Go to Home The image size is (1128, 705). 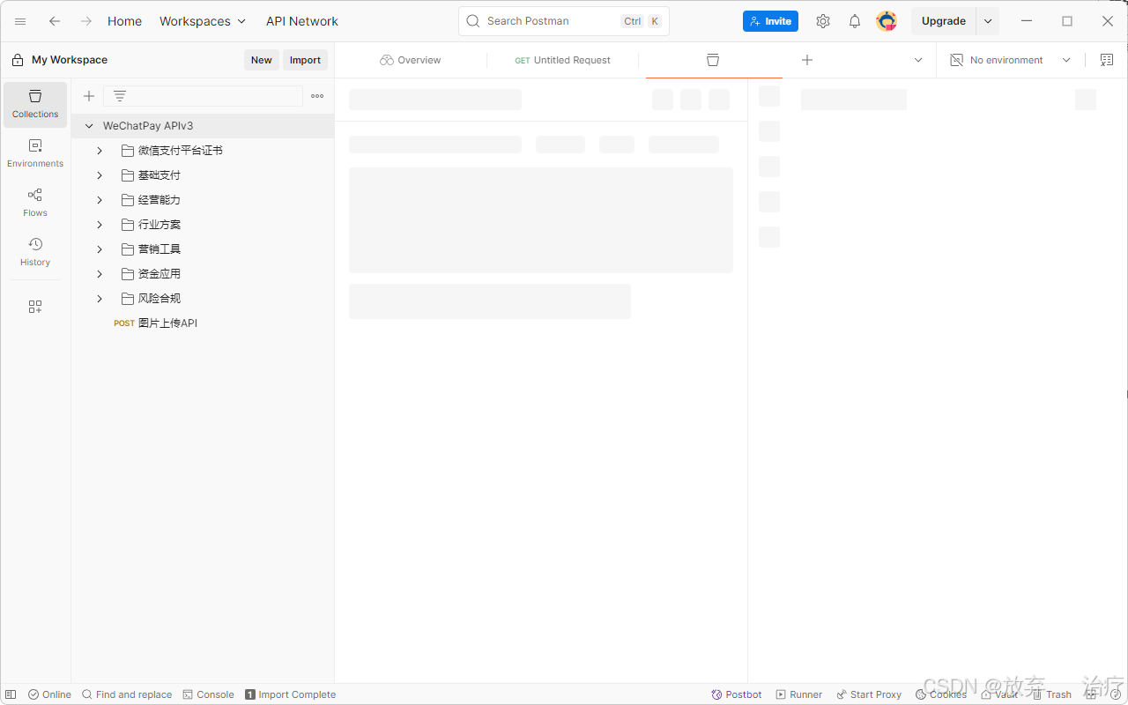point(124,21)
